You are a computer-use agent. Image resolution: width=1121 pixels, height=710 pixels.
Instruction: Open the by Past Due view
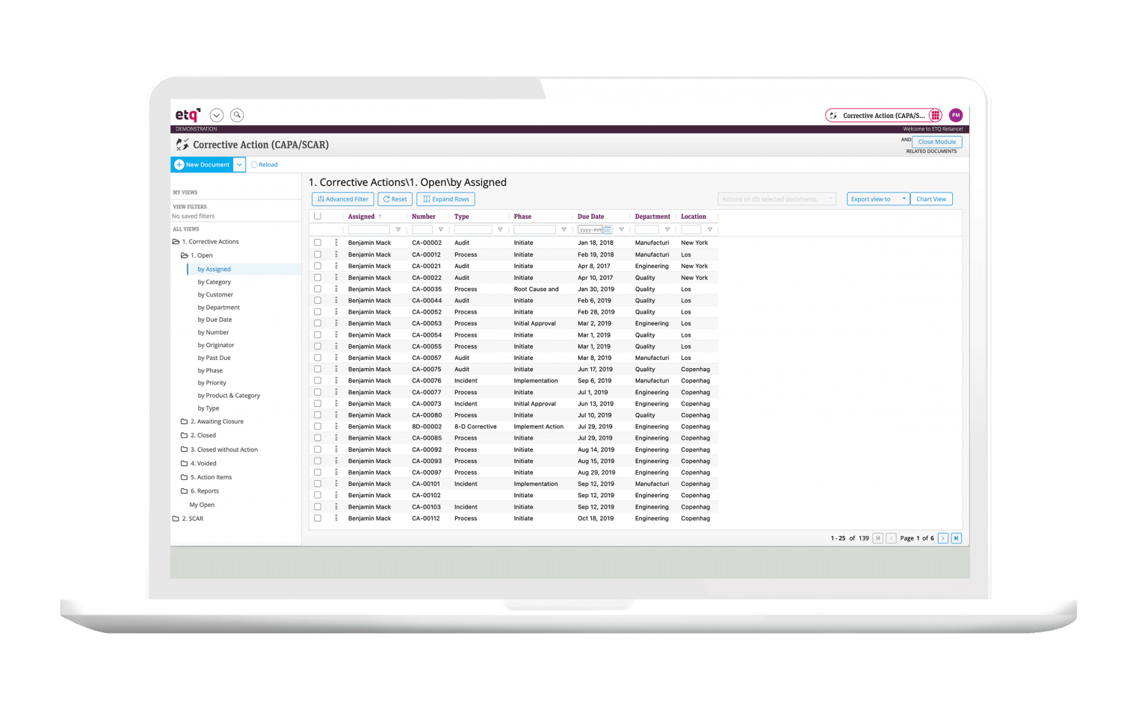point(214,358)
